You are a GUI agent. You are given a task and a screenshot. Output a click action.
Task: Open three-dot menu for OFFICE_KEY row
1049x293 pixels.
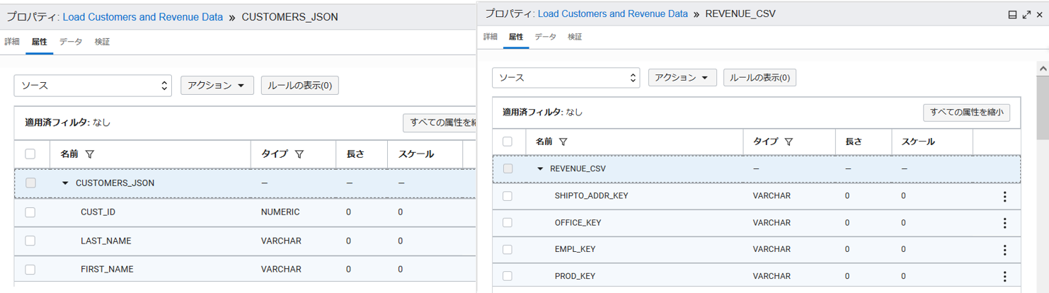pos(1004,223)
